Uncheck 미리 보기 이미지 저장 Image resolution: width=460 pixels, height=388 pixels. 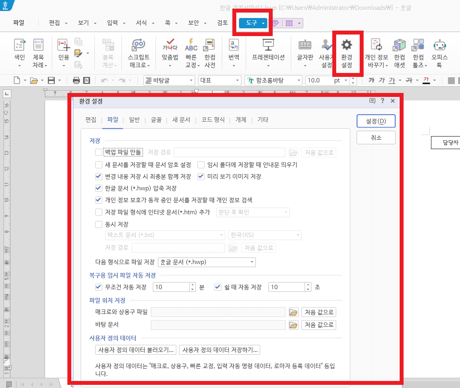[x=201, y=177]
